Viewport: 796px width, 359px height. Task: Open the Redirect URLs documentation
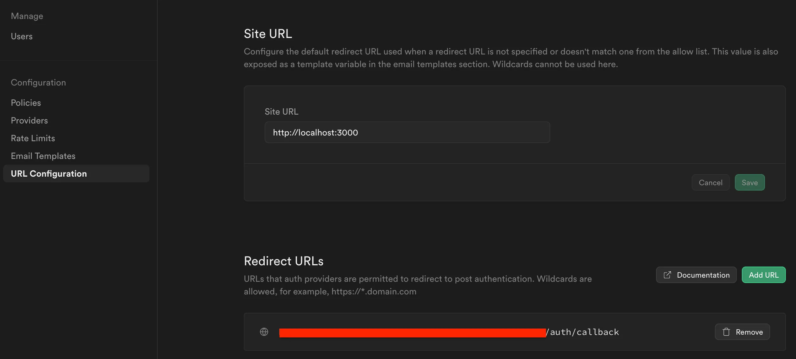tap(696, 275)
